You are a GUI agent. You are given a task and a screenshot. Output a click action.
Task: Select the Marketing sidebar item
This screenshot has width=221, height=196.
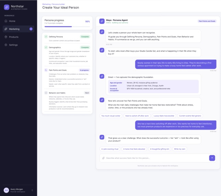coord(19,29)
